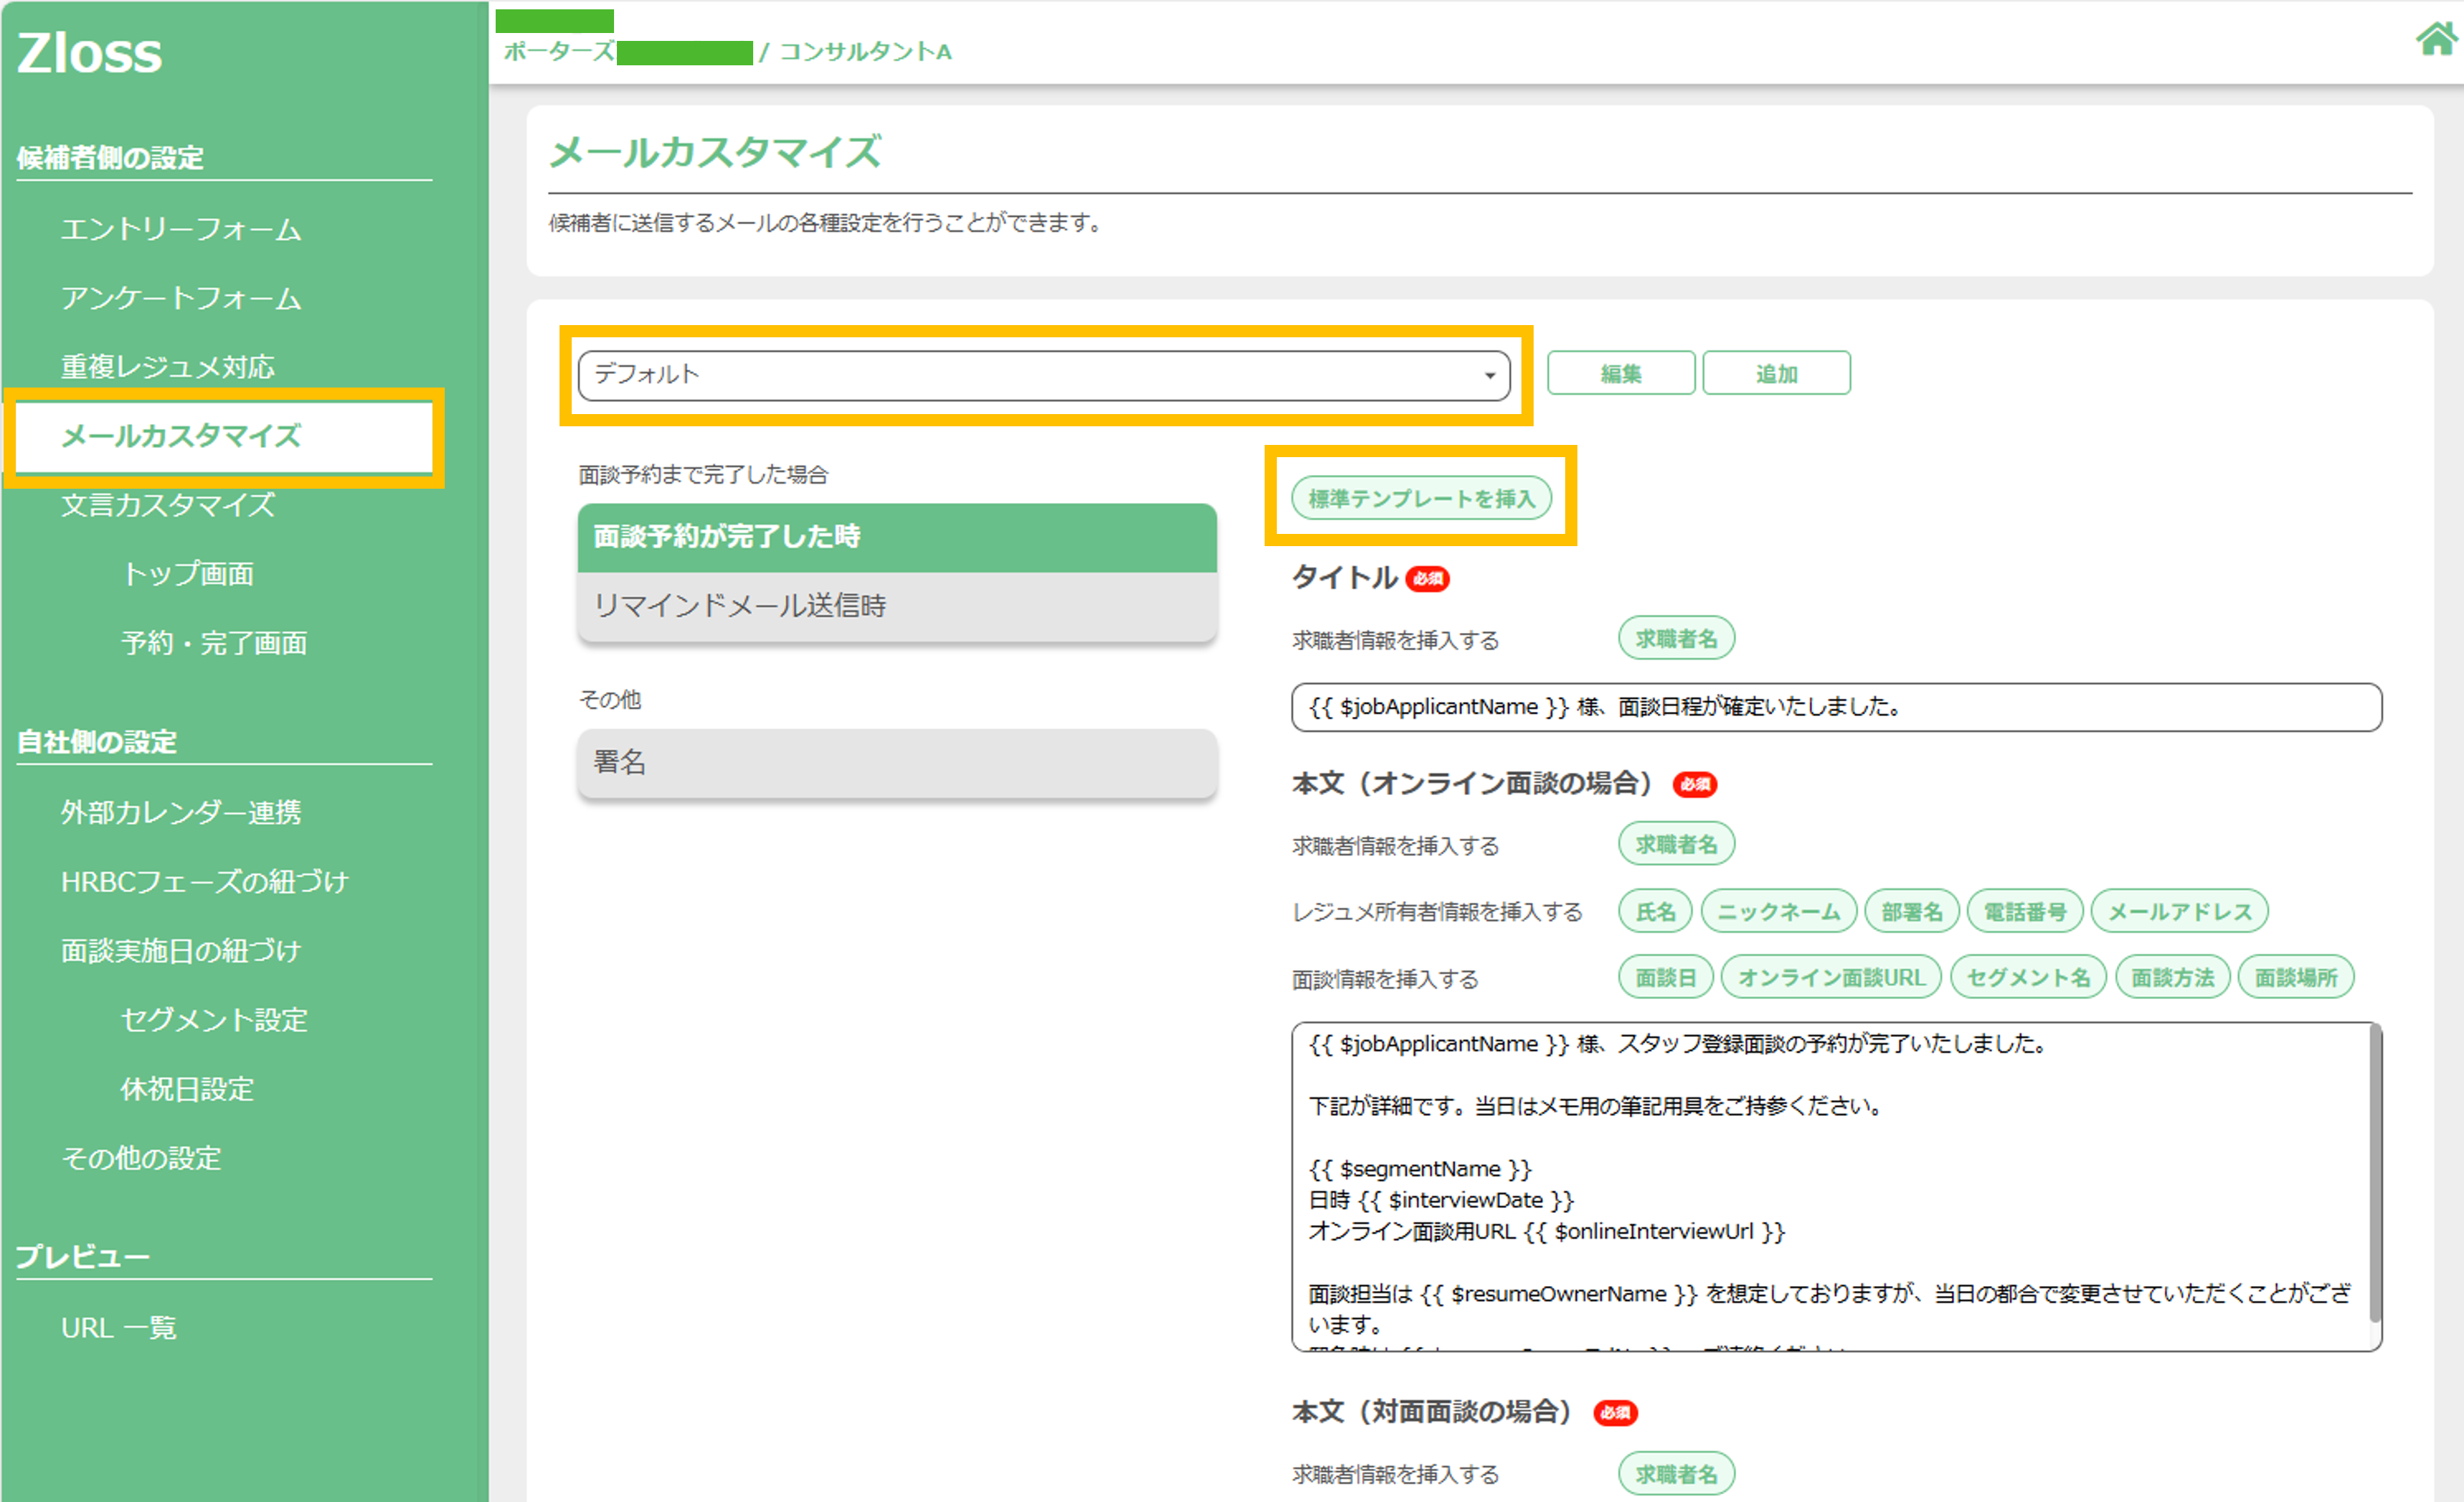Insert the メールアドレス tag
Viewport: 2464px width, 1502px height.
tap(2181, 911)
